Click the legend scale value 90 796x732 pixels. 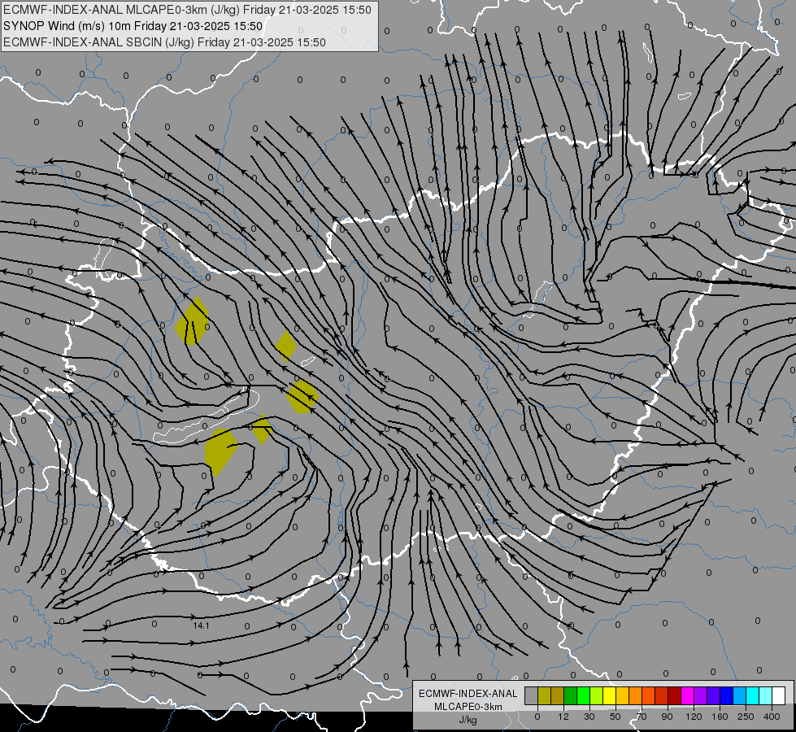(667, 717)
